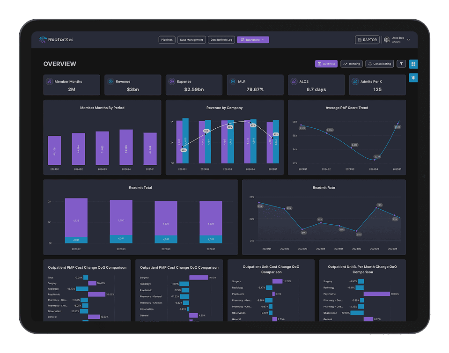The image size is (449, 353).
Task: Select the 125 Admits Per K value
Action: coord(377,89)
